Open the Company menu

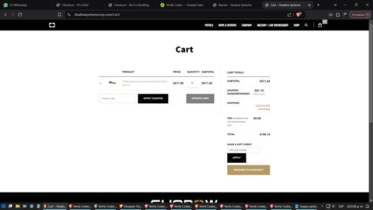click(x=247, y=25)
